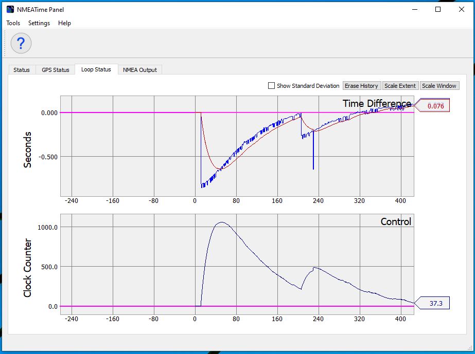
Task: Minimize the NMEATime Panel window
Action: (x=415, y=9)
